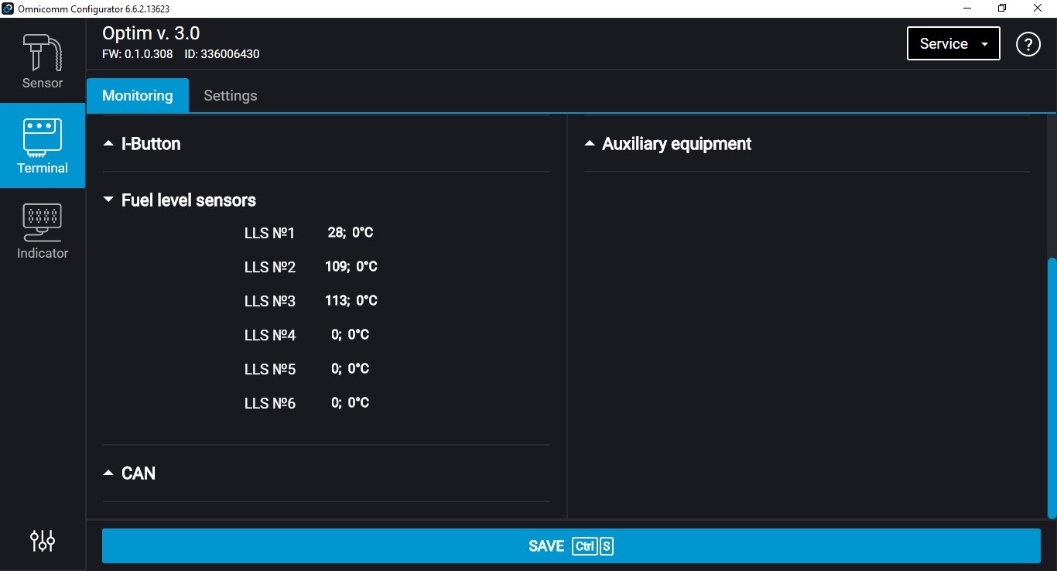
Task: Click the LLS №3 reading value
Action: click(x=351, y=301)
